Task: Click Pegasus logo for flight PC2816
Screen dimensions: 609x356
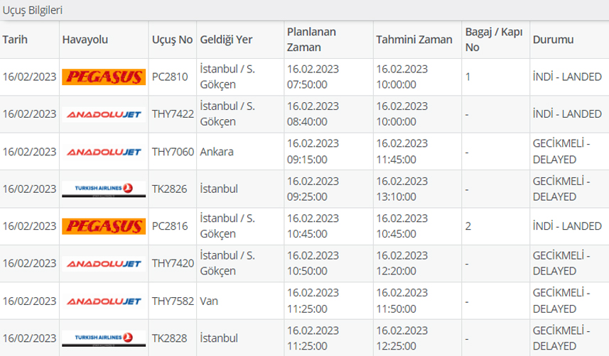Action: point(102,226)
